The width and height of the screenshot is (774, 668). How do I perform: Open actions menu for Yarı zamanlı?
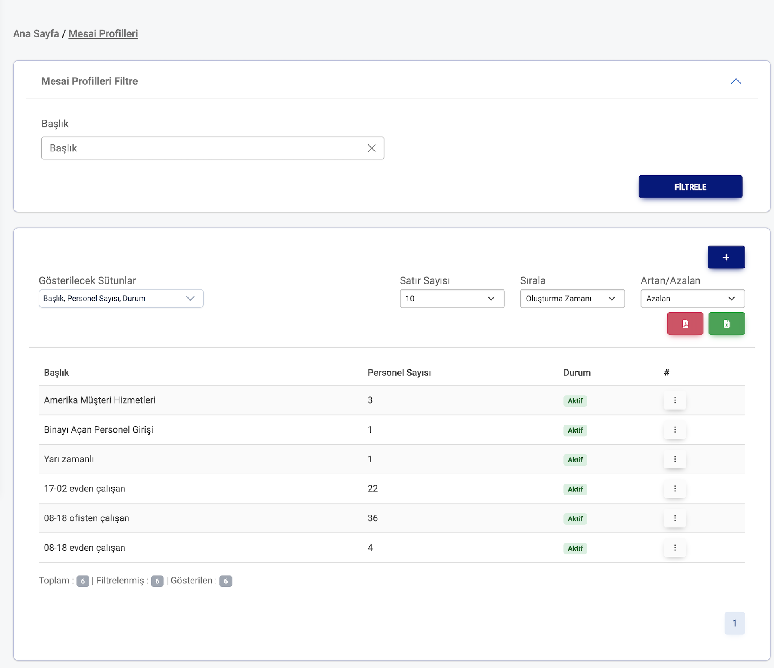[x=675, y=459]
